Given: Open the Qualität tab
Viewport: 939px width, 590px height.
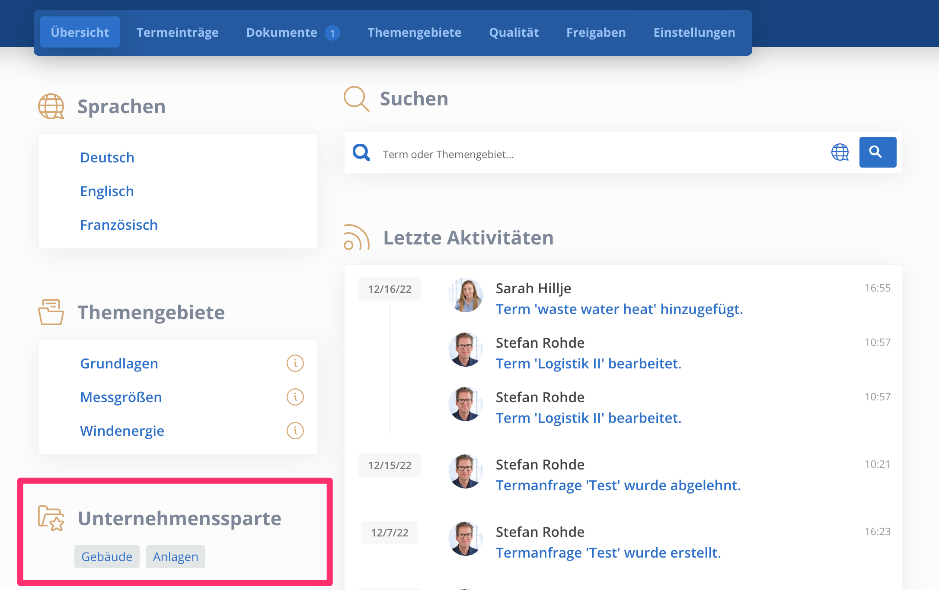Looking at the screenshot, I should click(514, 32).
